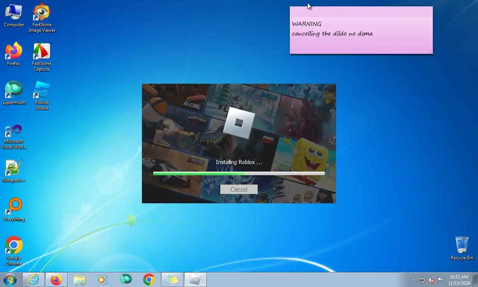Screen dimensions: 478x287
Task: Open Internet Explorer from taskbar
Action: click(x=33, y=280)
